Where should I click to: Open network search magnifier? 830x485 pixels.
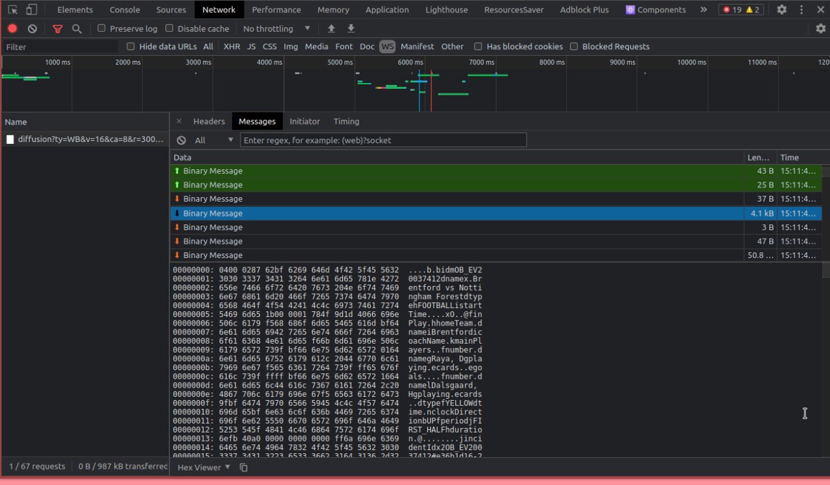tap(77, 29)
